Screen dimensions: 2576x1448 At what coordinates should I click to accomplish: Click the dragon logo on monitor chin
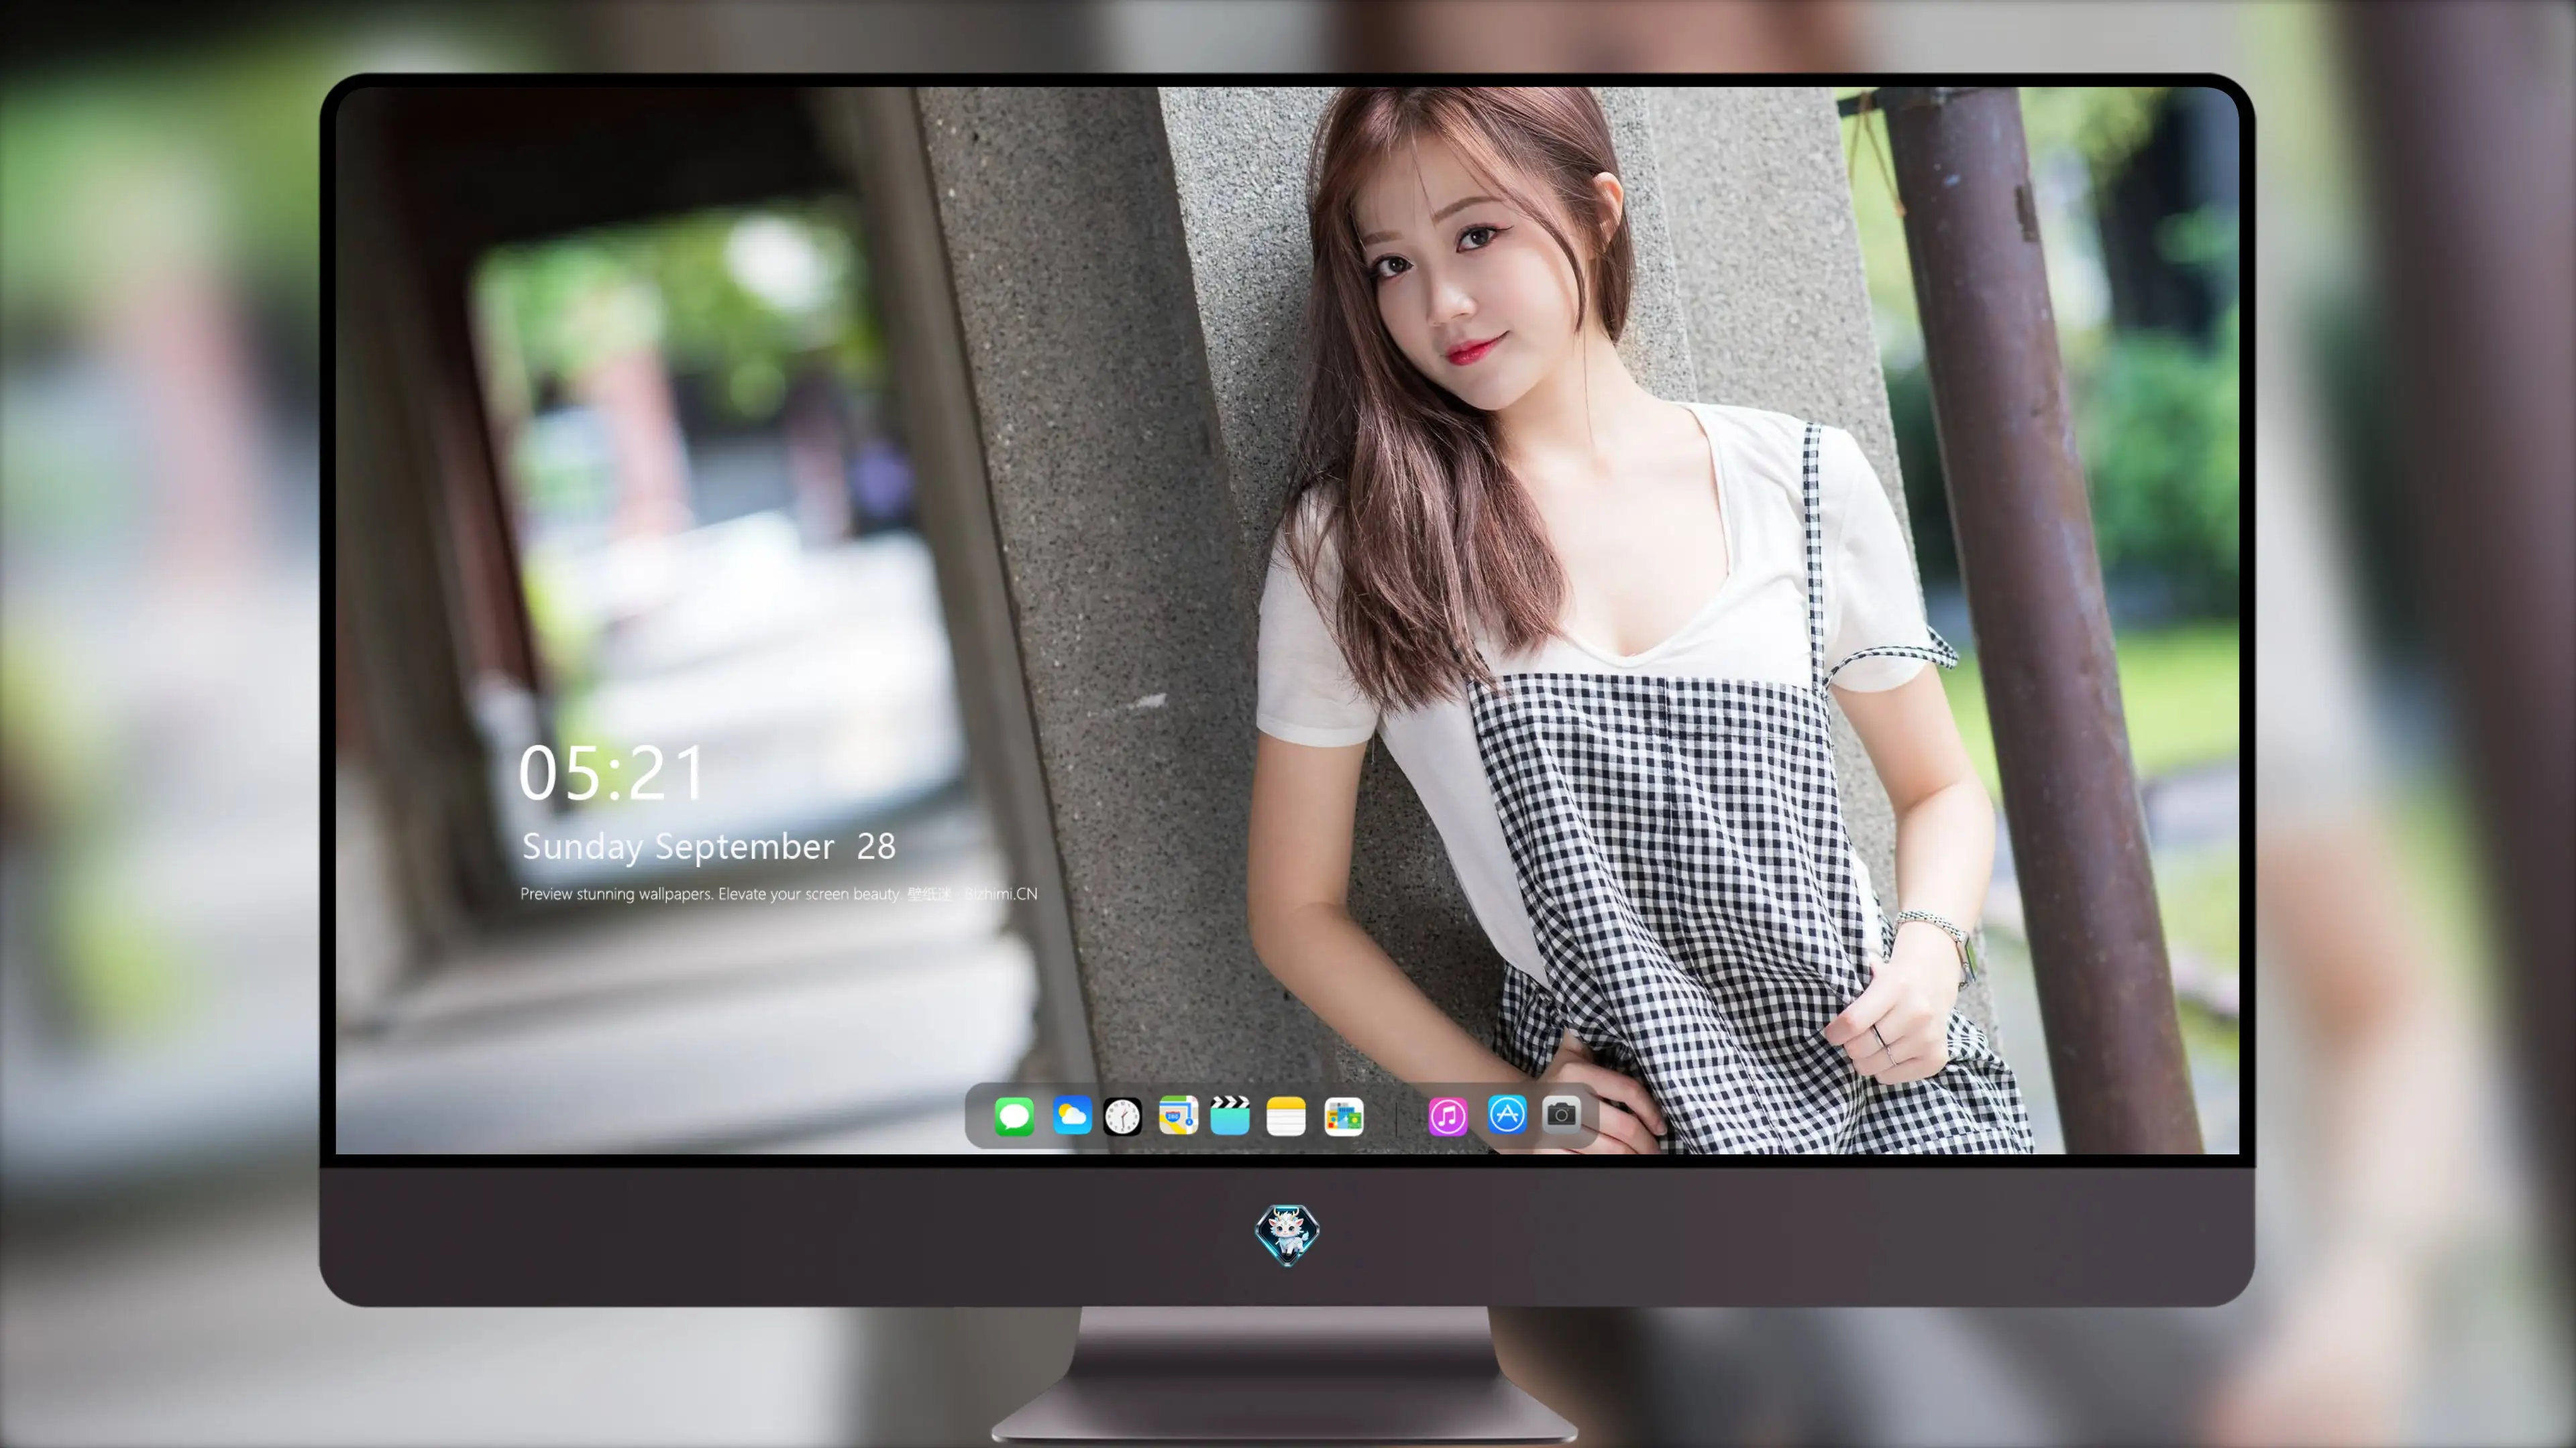(1287, 1234)
